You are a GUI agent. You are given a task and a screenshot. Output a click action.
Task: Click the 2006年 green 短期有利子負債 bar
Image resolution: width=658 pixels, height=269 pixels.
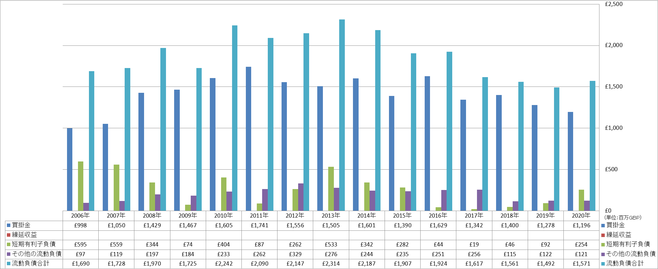click(x=80, y=186)
